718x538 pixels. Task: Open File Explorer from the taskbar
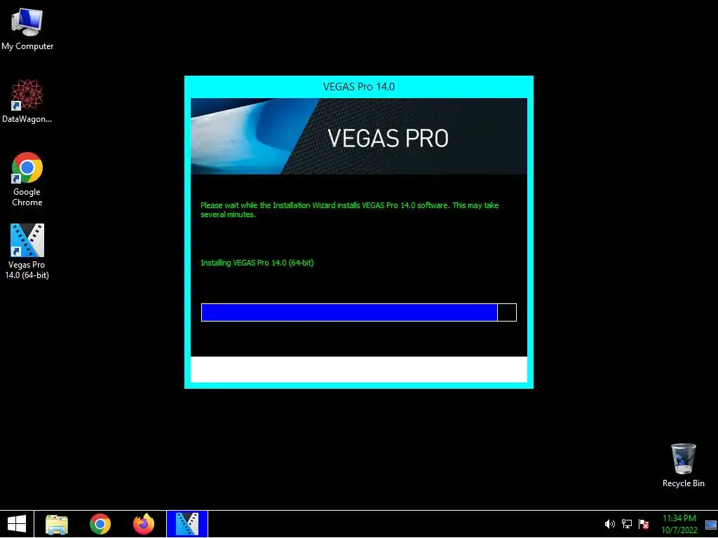(x=57, y=524)
